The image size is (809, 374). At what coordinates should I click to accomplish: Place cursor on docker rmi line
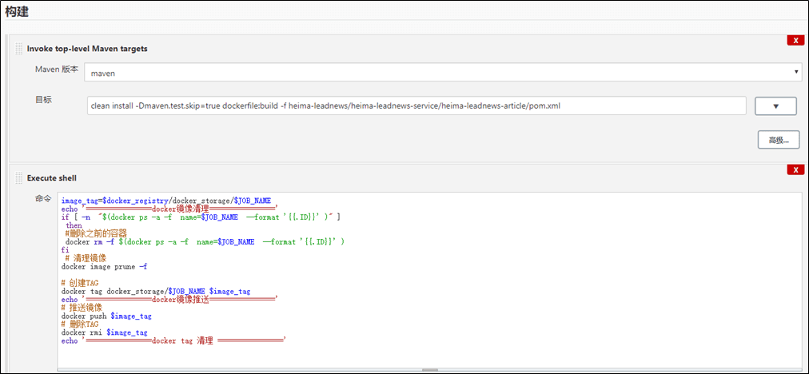(104, 332)
